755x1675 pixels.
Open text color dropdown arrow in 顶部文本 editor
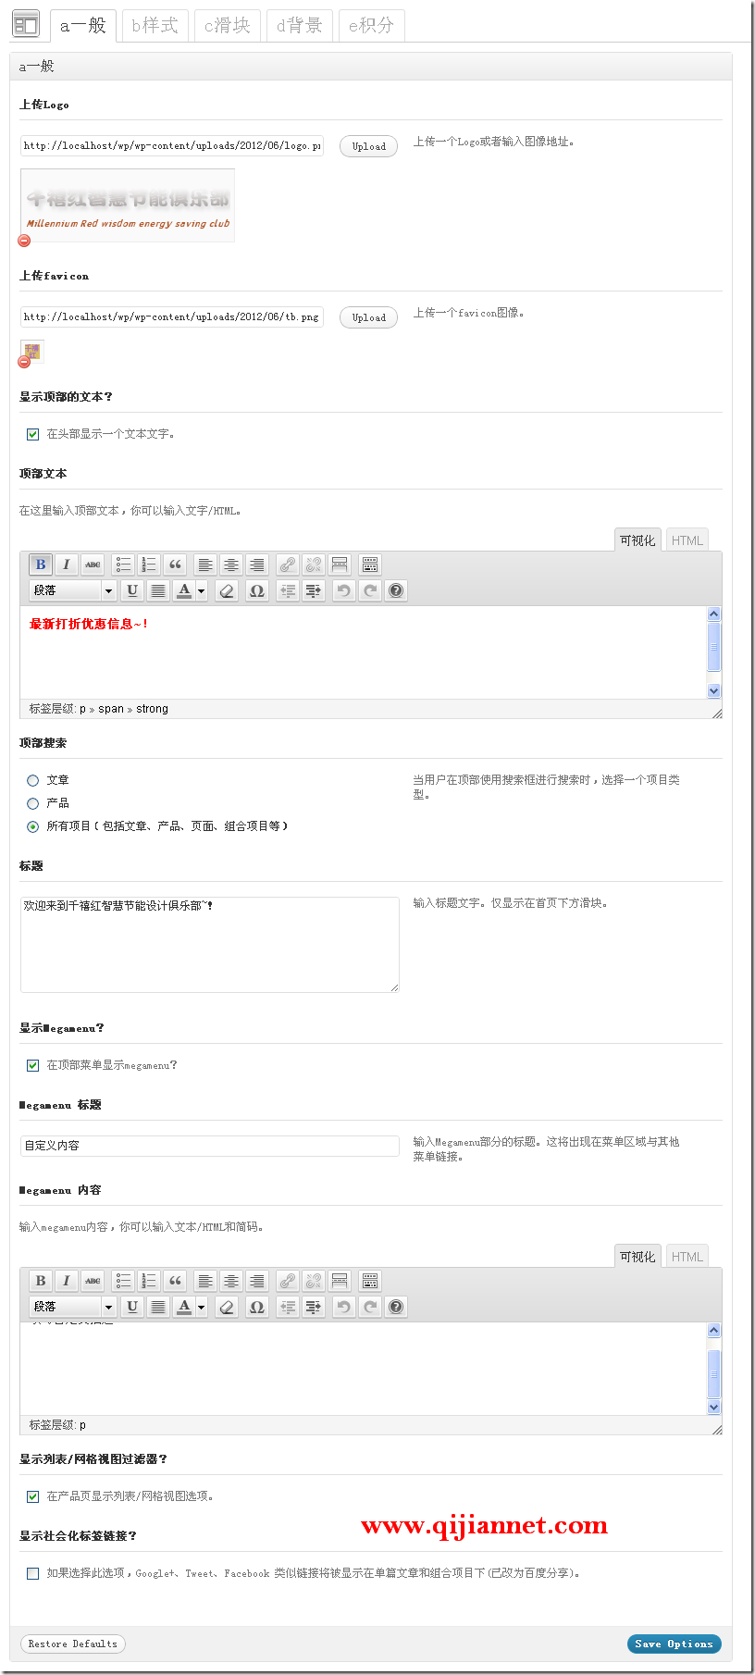coord(202,590)
